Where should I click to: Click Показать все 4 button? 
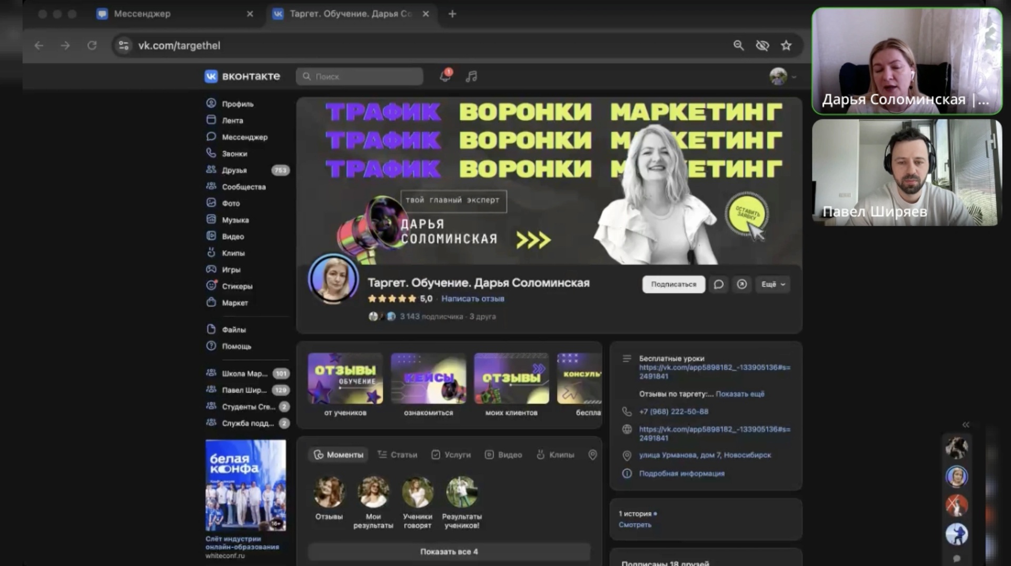pos(449,552)
